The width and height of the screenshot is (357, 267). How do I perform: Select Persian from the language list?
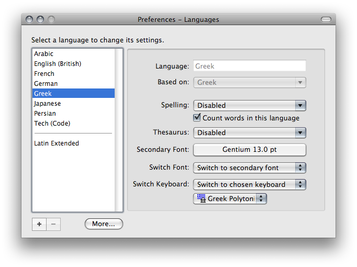[x=45, y=114]
